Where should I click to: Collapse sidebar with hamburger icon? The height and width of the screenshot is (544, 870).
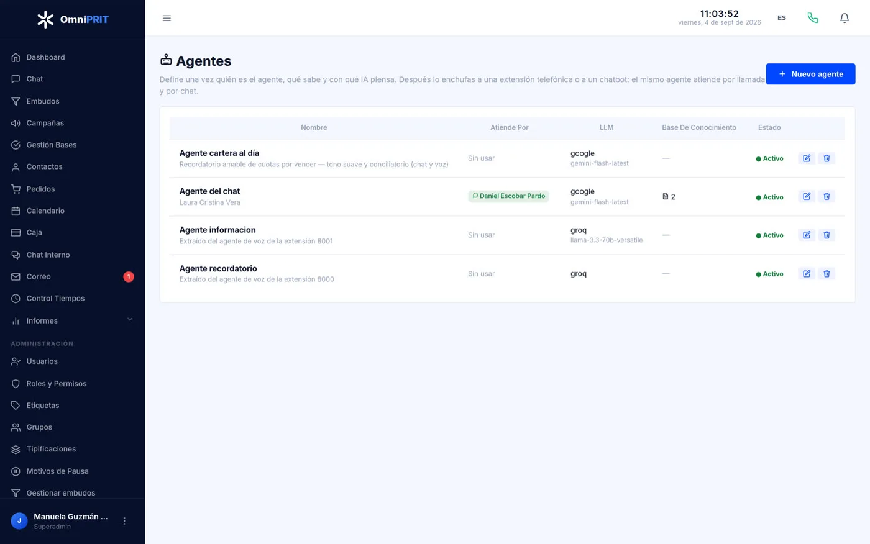pyautogui.click(x=167, y=18)
